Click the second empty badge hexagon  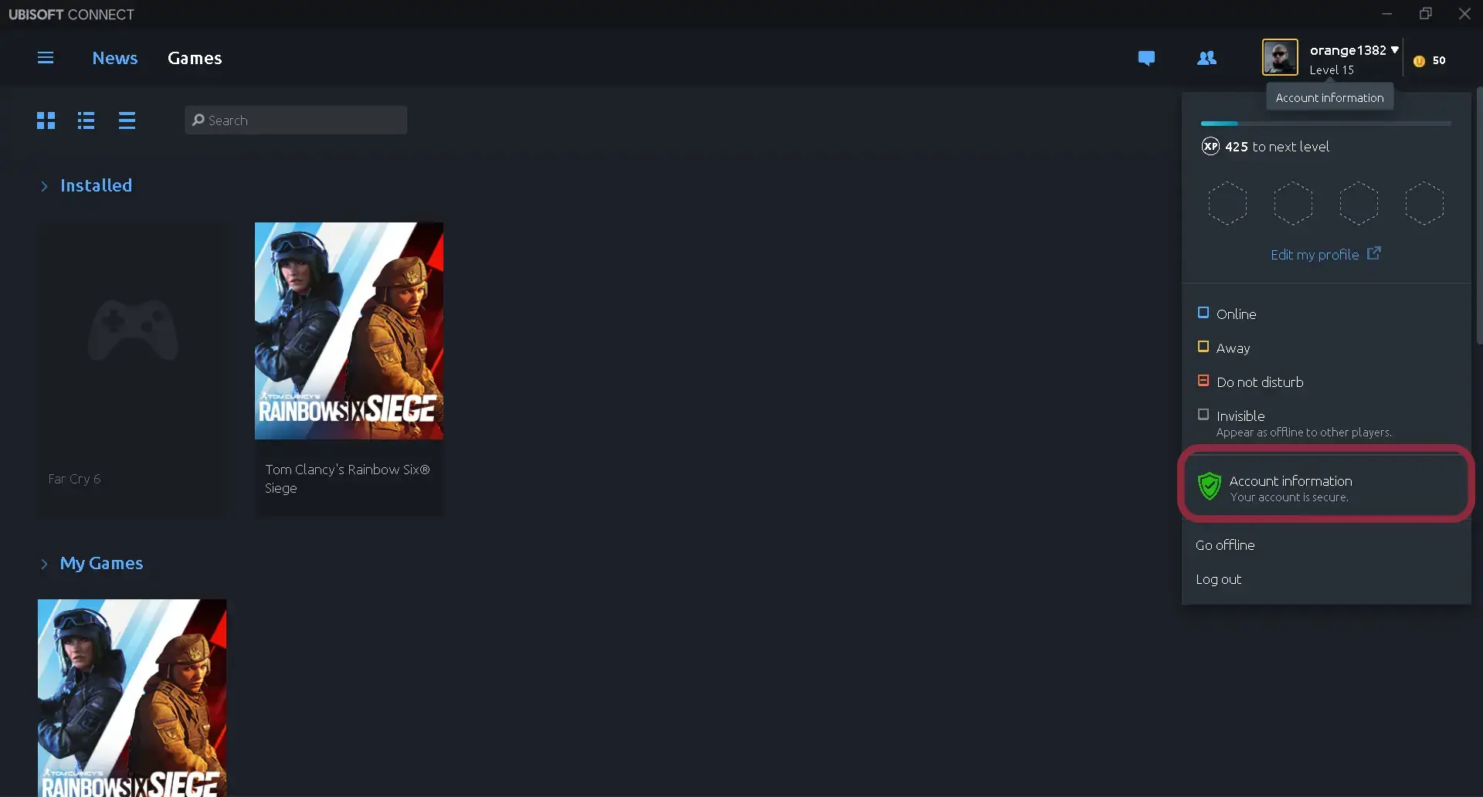click(x=1293, y=204)
